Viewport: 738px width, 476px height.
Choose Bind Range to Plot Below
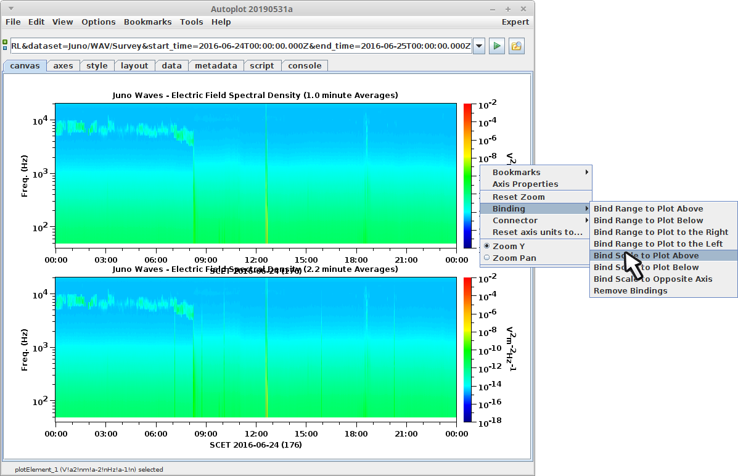point(648,220)
